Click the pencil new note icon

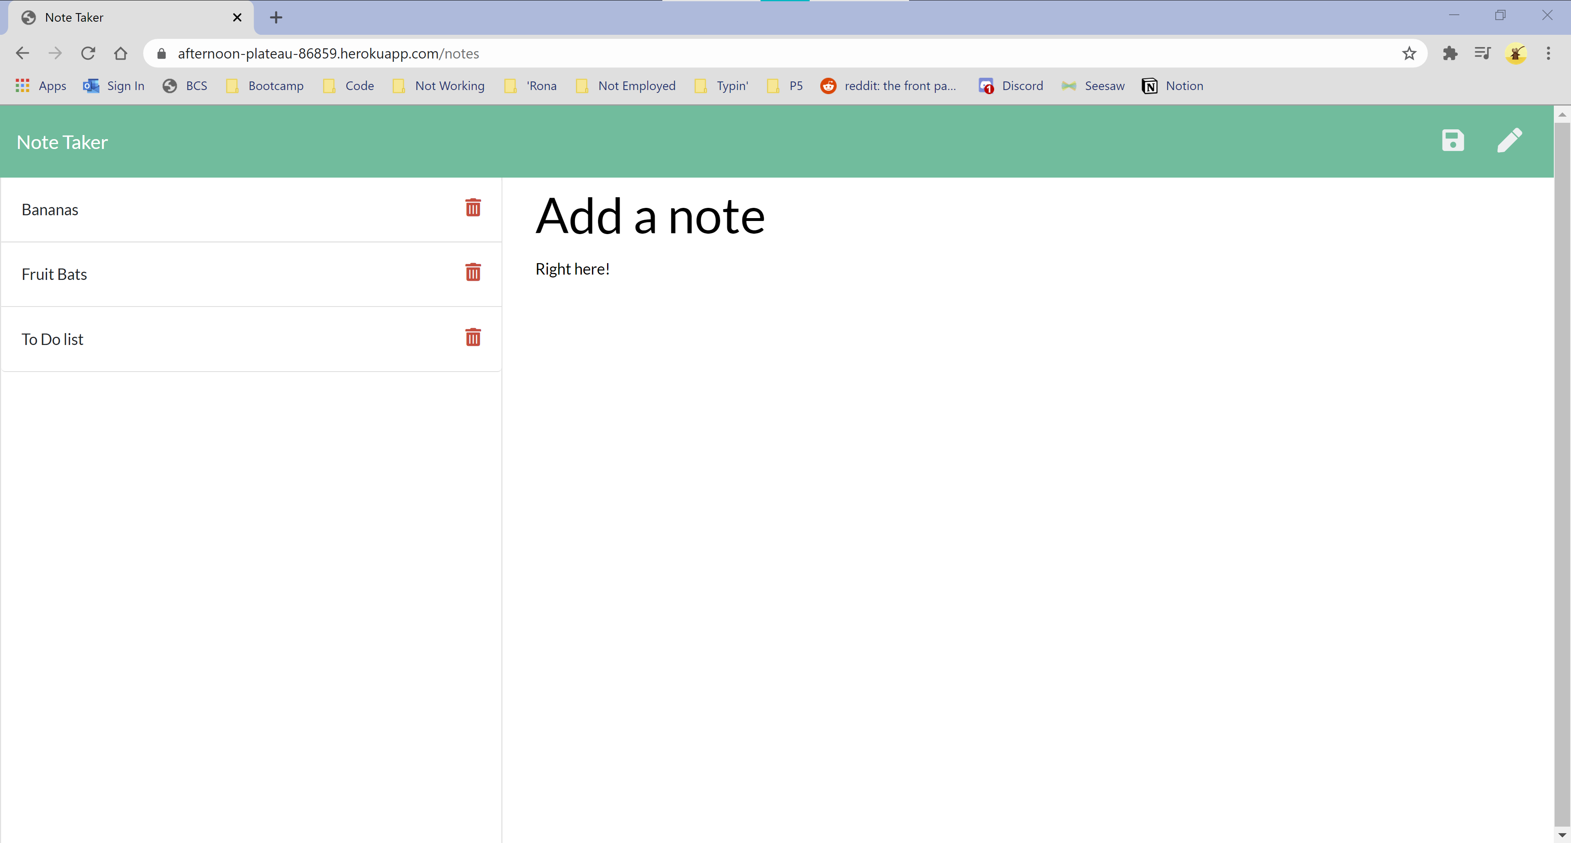(1509, 141)
